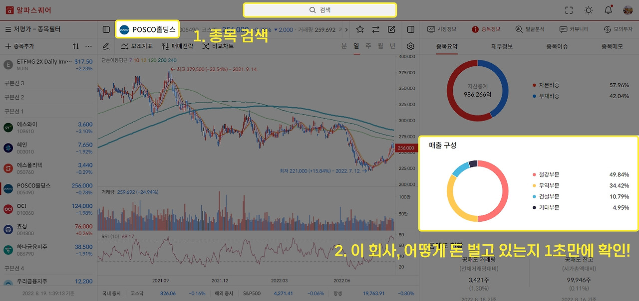Open notifications via the bell icon
The image size is (639, 301).
[x=608, y=10]
